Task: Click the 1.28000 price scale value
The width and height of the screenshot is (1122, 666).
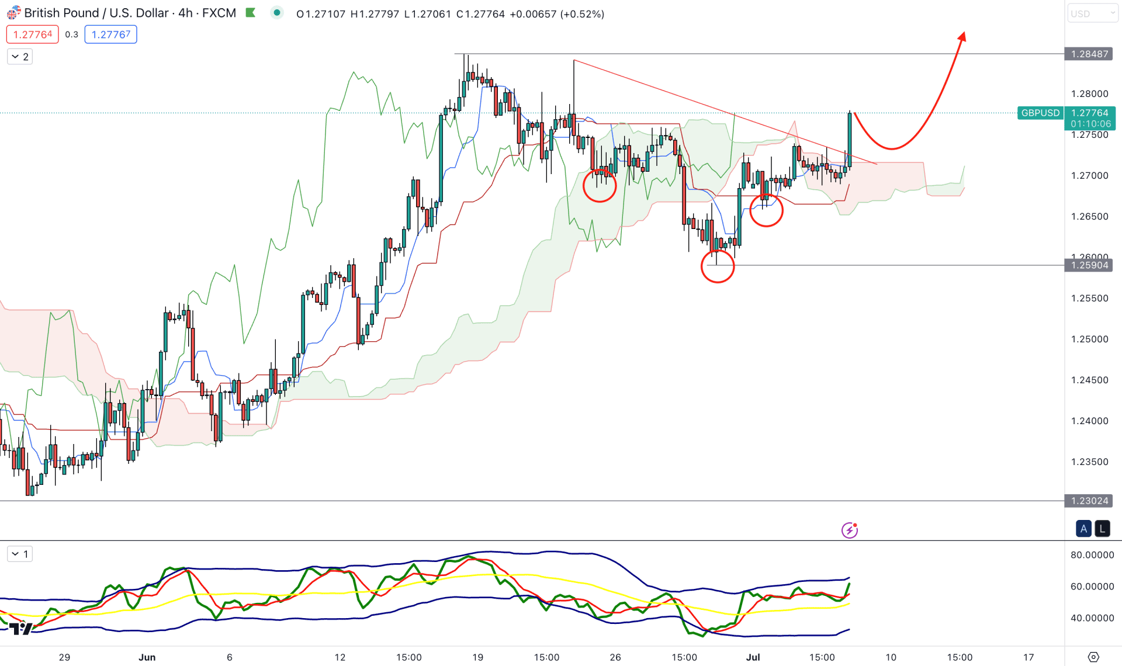Action: click(1089, 93)
